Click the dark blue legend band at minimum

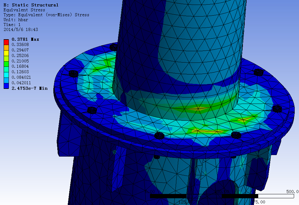(6, 86)
